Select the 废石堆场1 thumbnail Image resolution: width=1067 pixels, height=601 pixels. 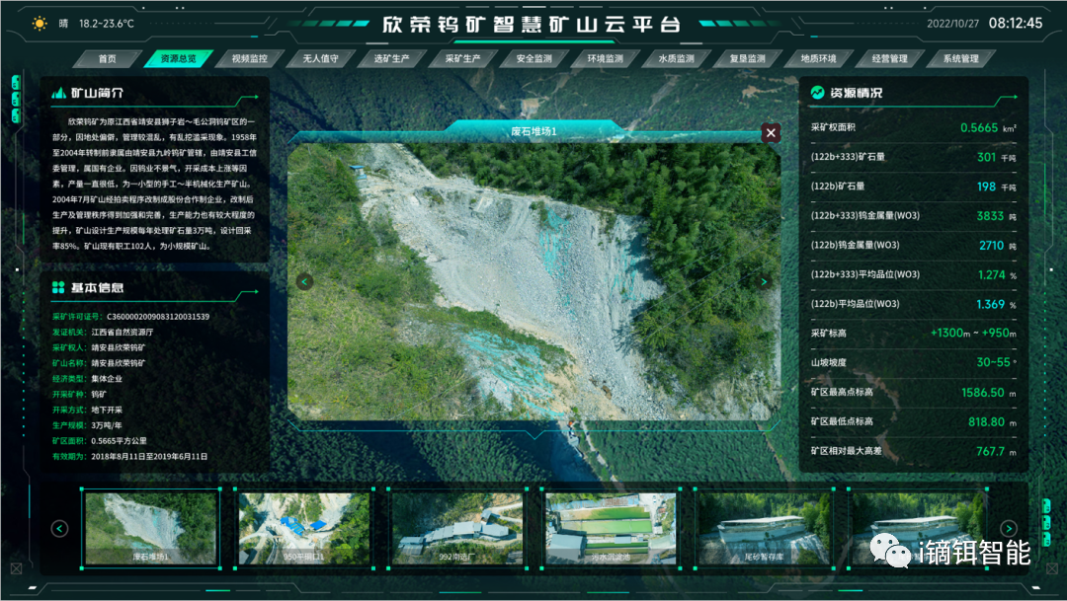150,528
